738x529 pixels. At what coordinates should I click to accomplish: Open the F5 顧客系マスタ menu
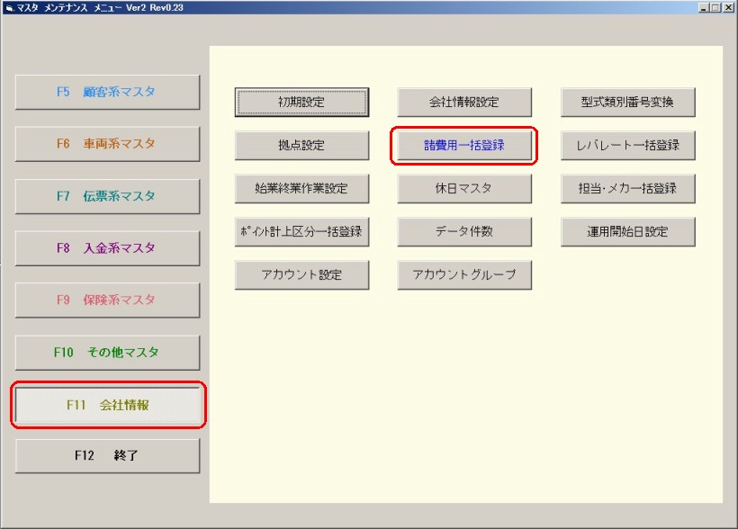coord(107,92)
